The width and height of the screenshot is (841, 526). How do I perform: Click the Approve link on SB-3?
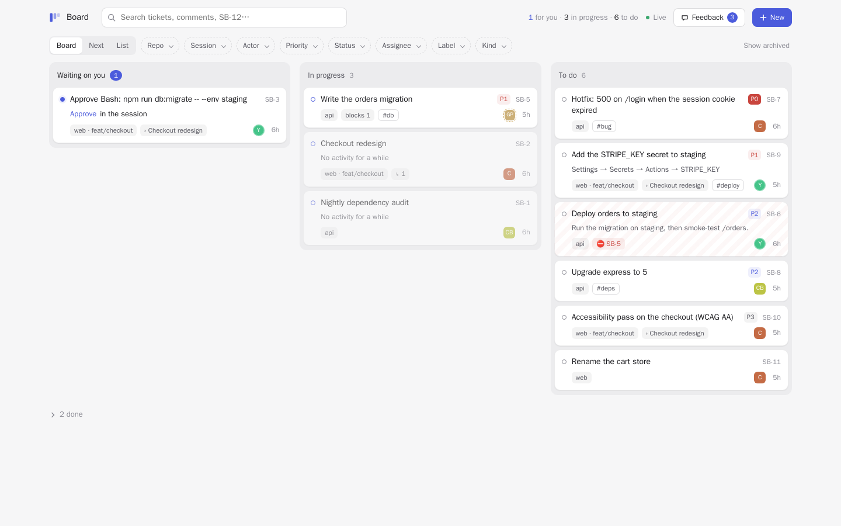click(83, 114)
